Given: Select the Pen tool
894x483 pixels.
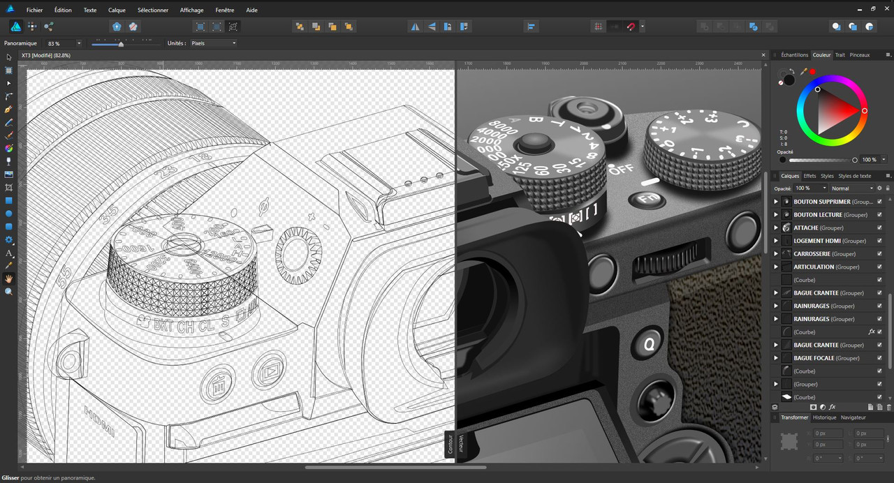Looking at the screenshot, I should (x=9, y=110).
